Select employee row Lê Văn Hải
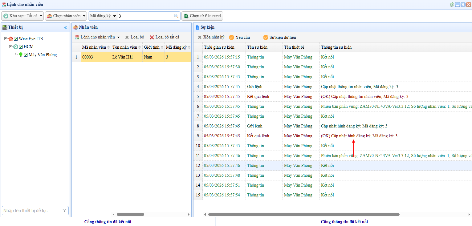The image size is (472, 226). pos(122,57)
